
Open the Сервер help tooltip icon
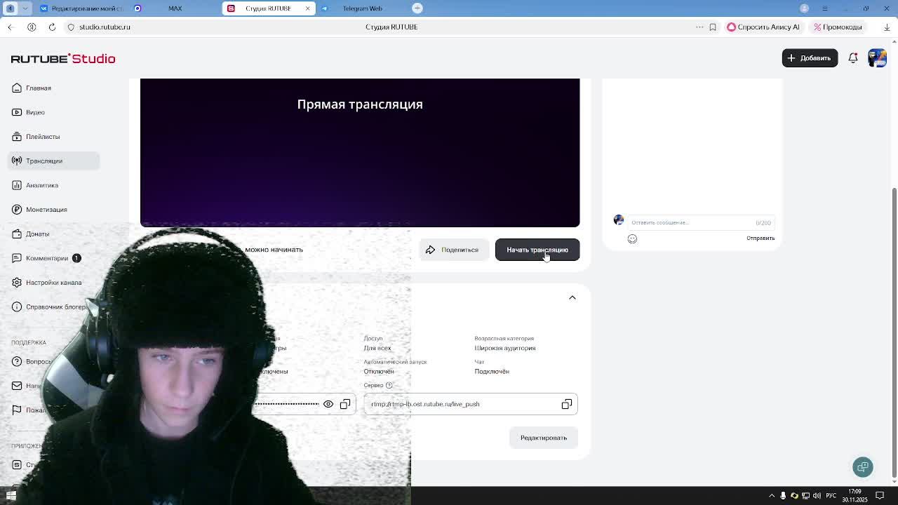(389, 385)
